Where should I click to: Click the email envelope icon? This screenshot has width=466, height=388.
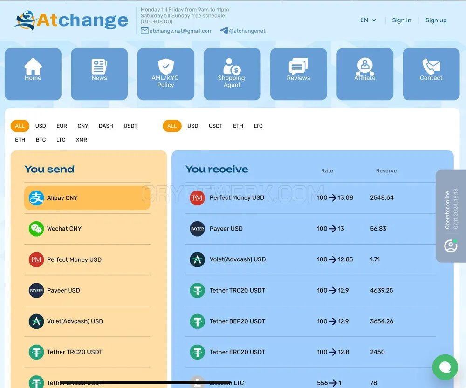(144, 31)
